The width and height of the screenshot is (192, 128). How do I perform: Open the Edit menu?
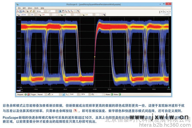tap(24, 8)
